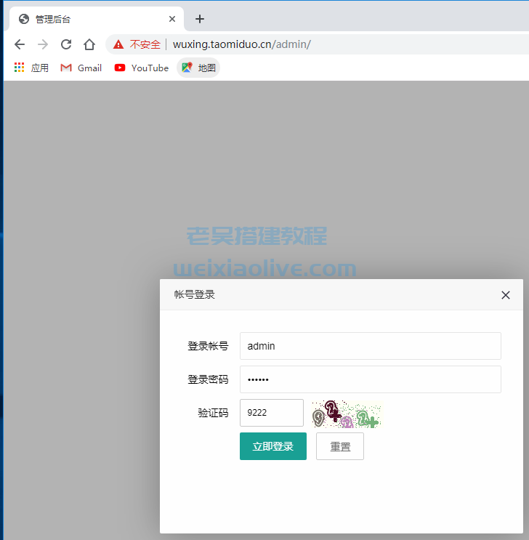529x540 pixels.
Task: Click the browser Forward arrow
Action: (x=43, y=44)
